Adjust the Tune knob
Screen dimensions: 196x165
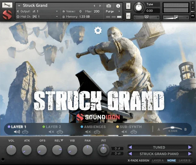pyautogui.click(x=139, y=7)
